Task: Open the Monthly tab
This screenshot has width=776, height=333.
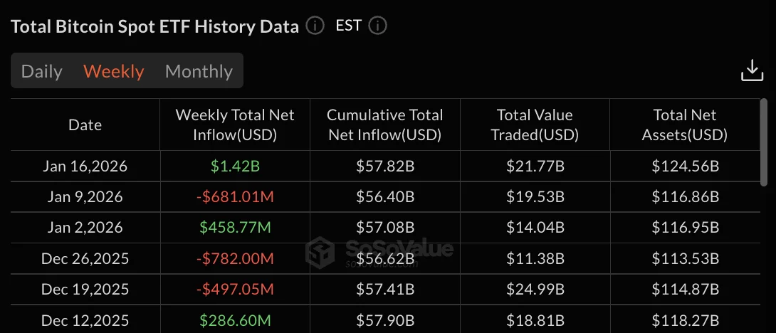Action: (x=199, y=71)
